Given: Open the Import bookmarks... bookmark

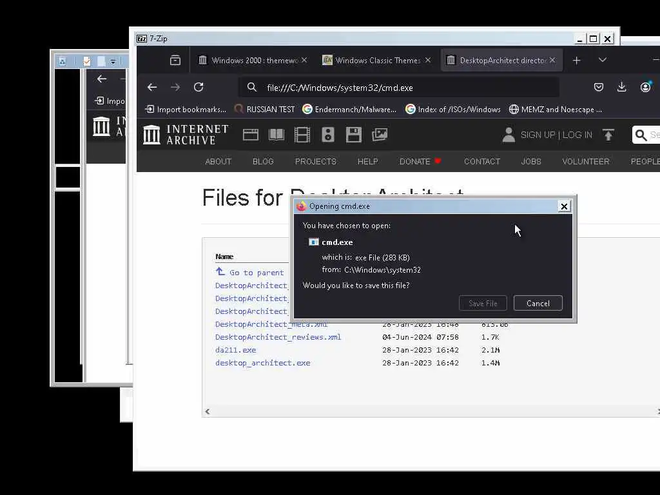Looking at the screenshot, I should pyautogui.click(x=185, y=110).
